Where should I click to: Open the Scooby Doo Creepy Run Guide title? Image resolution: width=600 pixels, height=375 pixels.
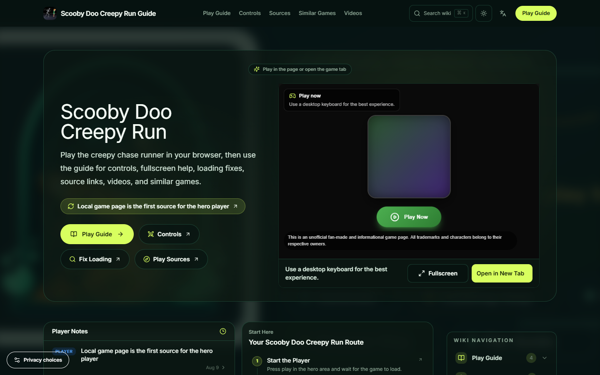pos(108,13)
